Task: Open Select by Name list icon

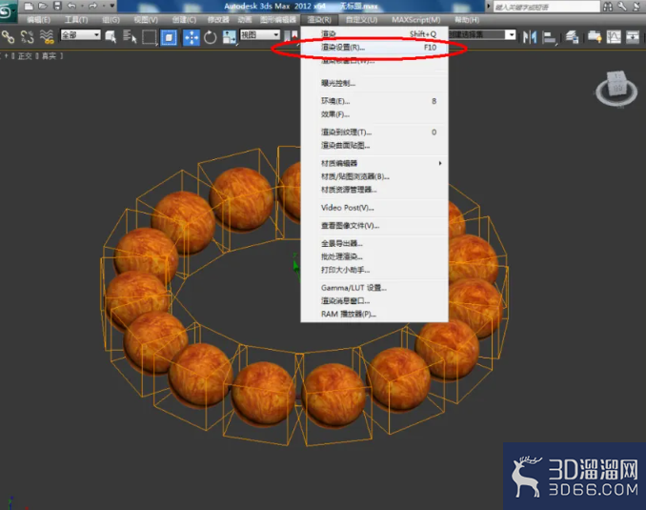Action: click(130, 37)
